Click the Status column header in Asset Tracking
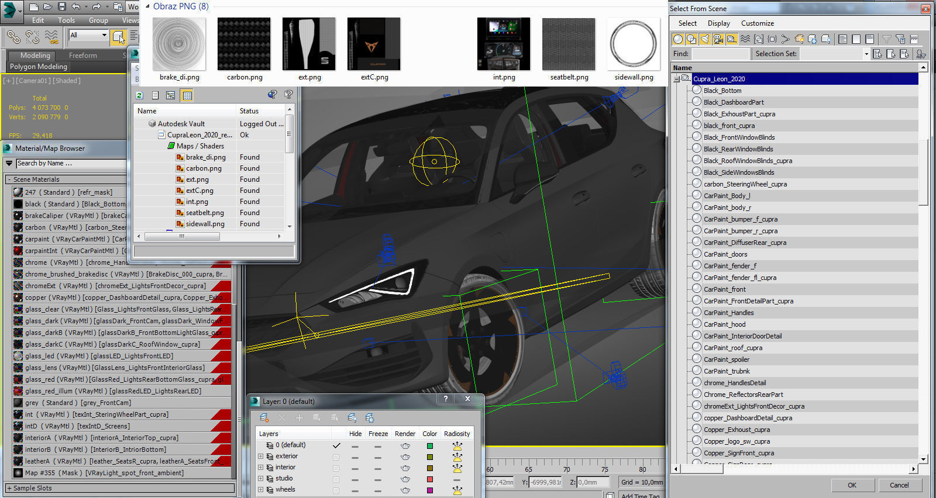This screenshot has width=936, height=498. click(260, 111)
